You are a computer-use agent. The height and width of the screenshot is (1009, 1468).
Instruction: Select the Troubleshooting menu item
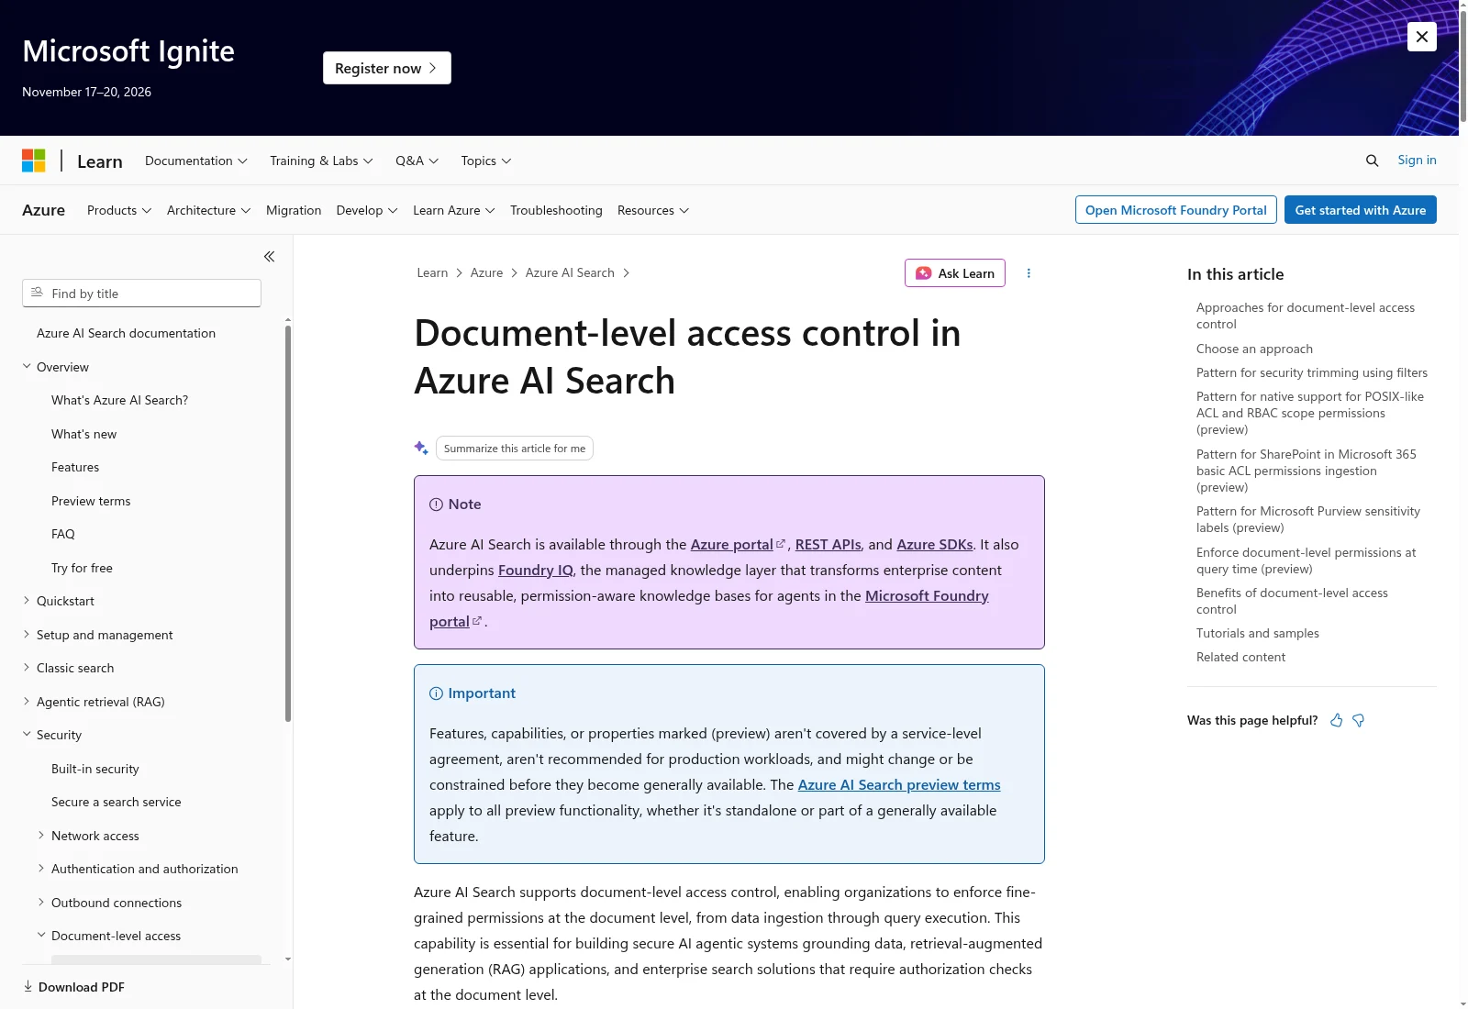click(556, 210)
